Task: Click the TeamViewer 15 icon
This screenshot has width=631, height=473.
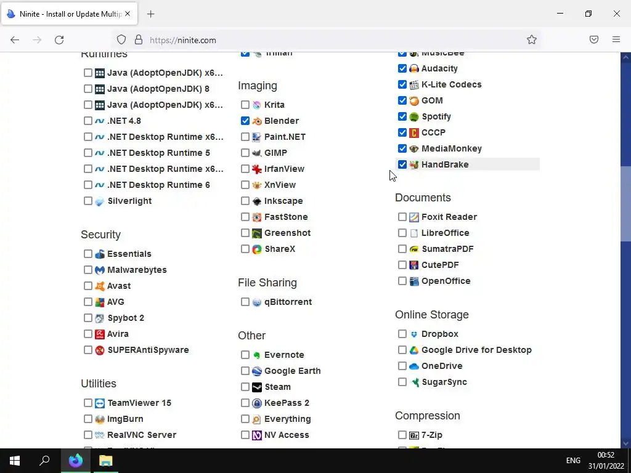Action: 100,403
